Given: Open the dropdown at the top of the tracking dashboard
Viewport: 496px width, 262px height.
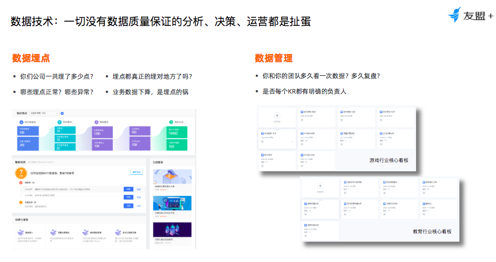Looking at the screenshot, I should [44, 113].
